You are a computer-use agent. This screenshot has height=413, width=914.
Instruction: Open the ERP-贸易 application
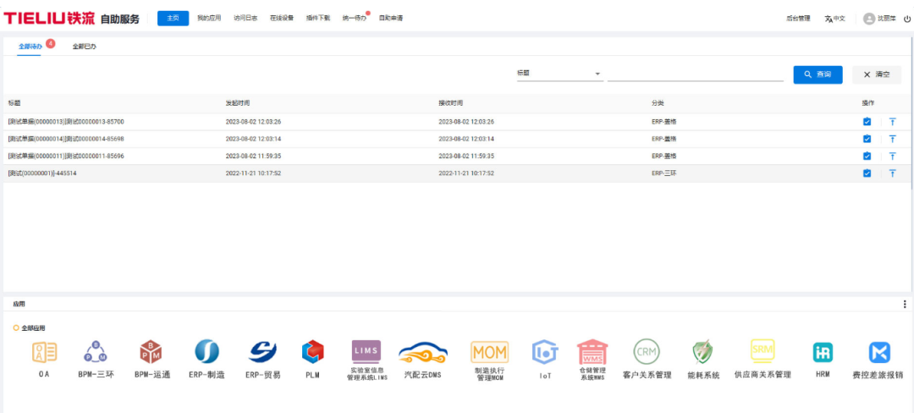(x=263, y=351)
